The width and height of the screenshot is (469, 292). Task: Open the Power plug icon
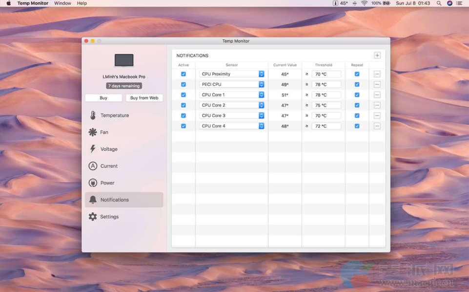pos(93,183)
